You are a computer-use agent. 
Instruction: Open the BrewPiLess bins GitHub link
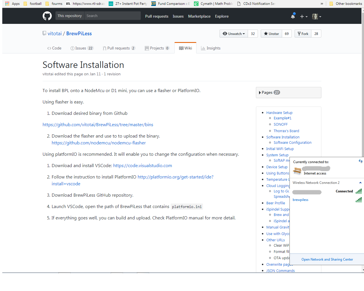98,124
